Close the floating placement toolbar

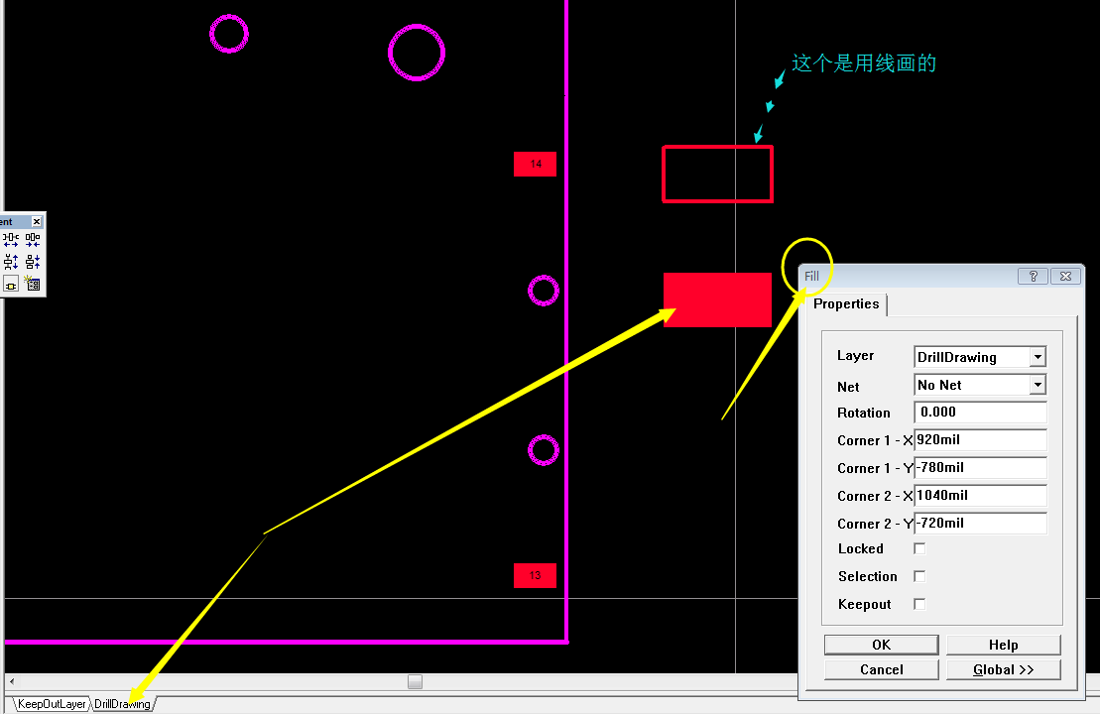tap(37, 221)
